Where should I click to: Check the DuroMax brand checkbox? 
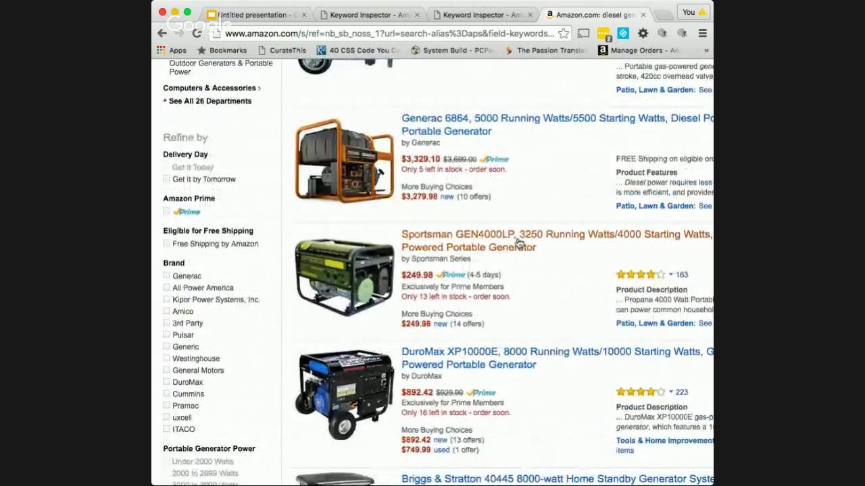tap(167, 382)
